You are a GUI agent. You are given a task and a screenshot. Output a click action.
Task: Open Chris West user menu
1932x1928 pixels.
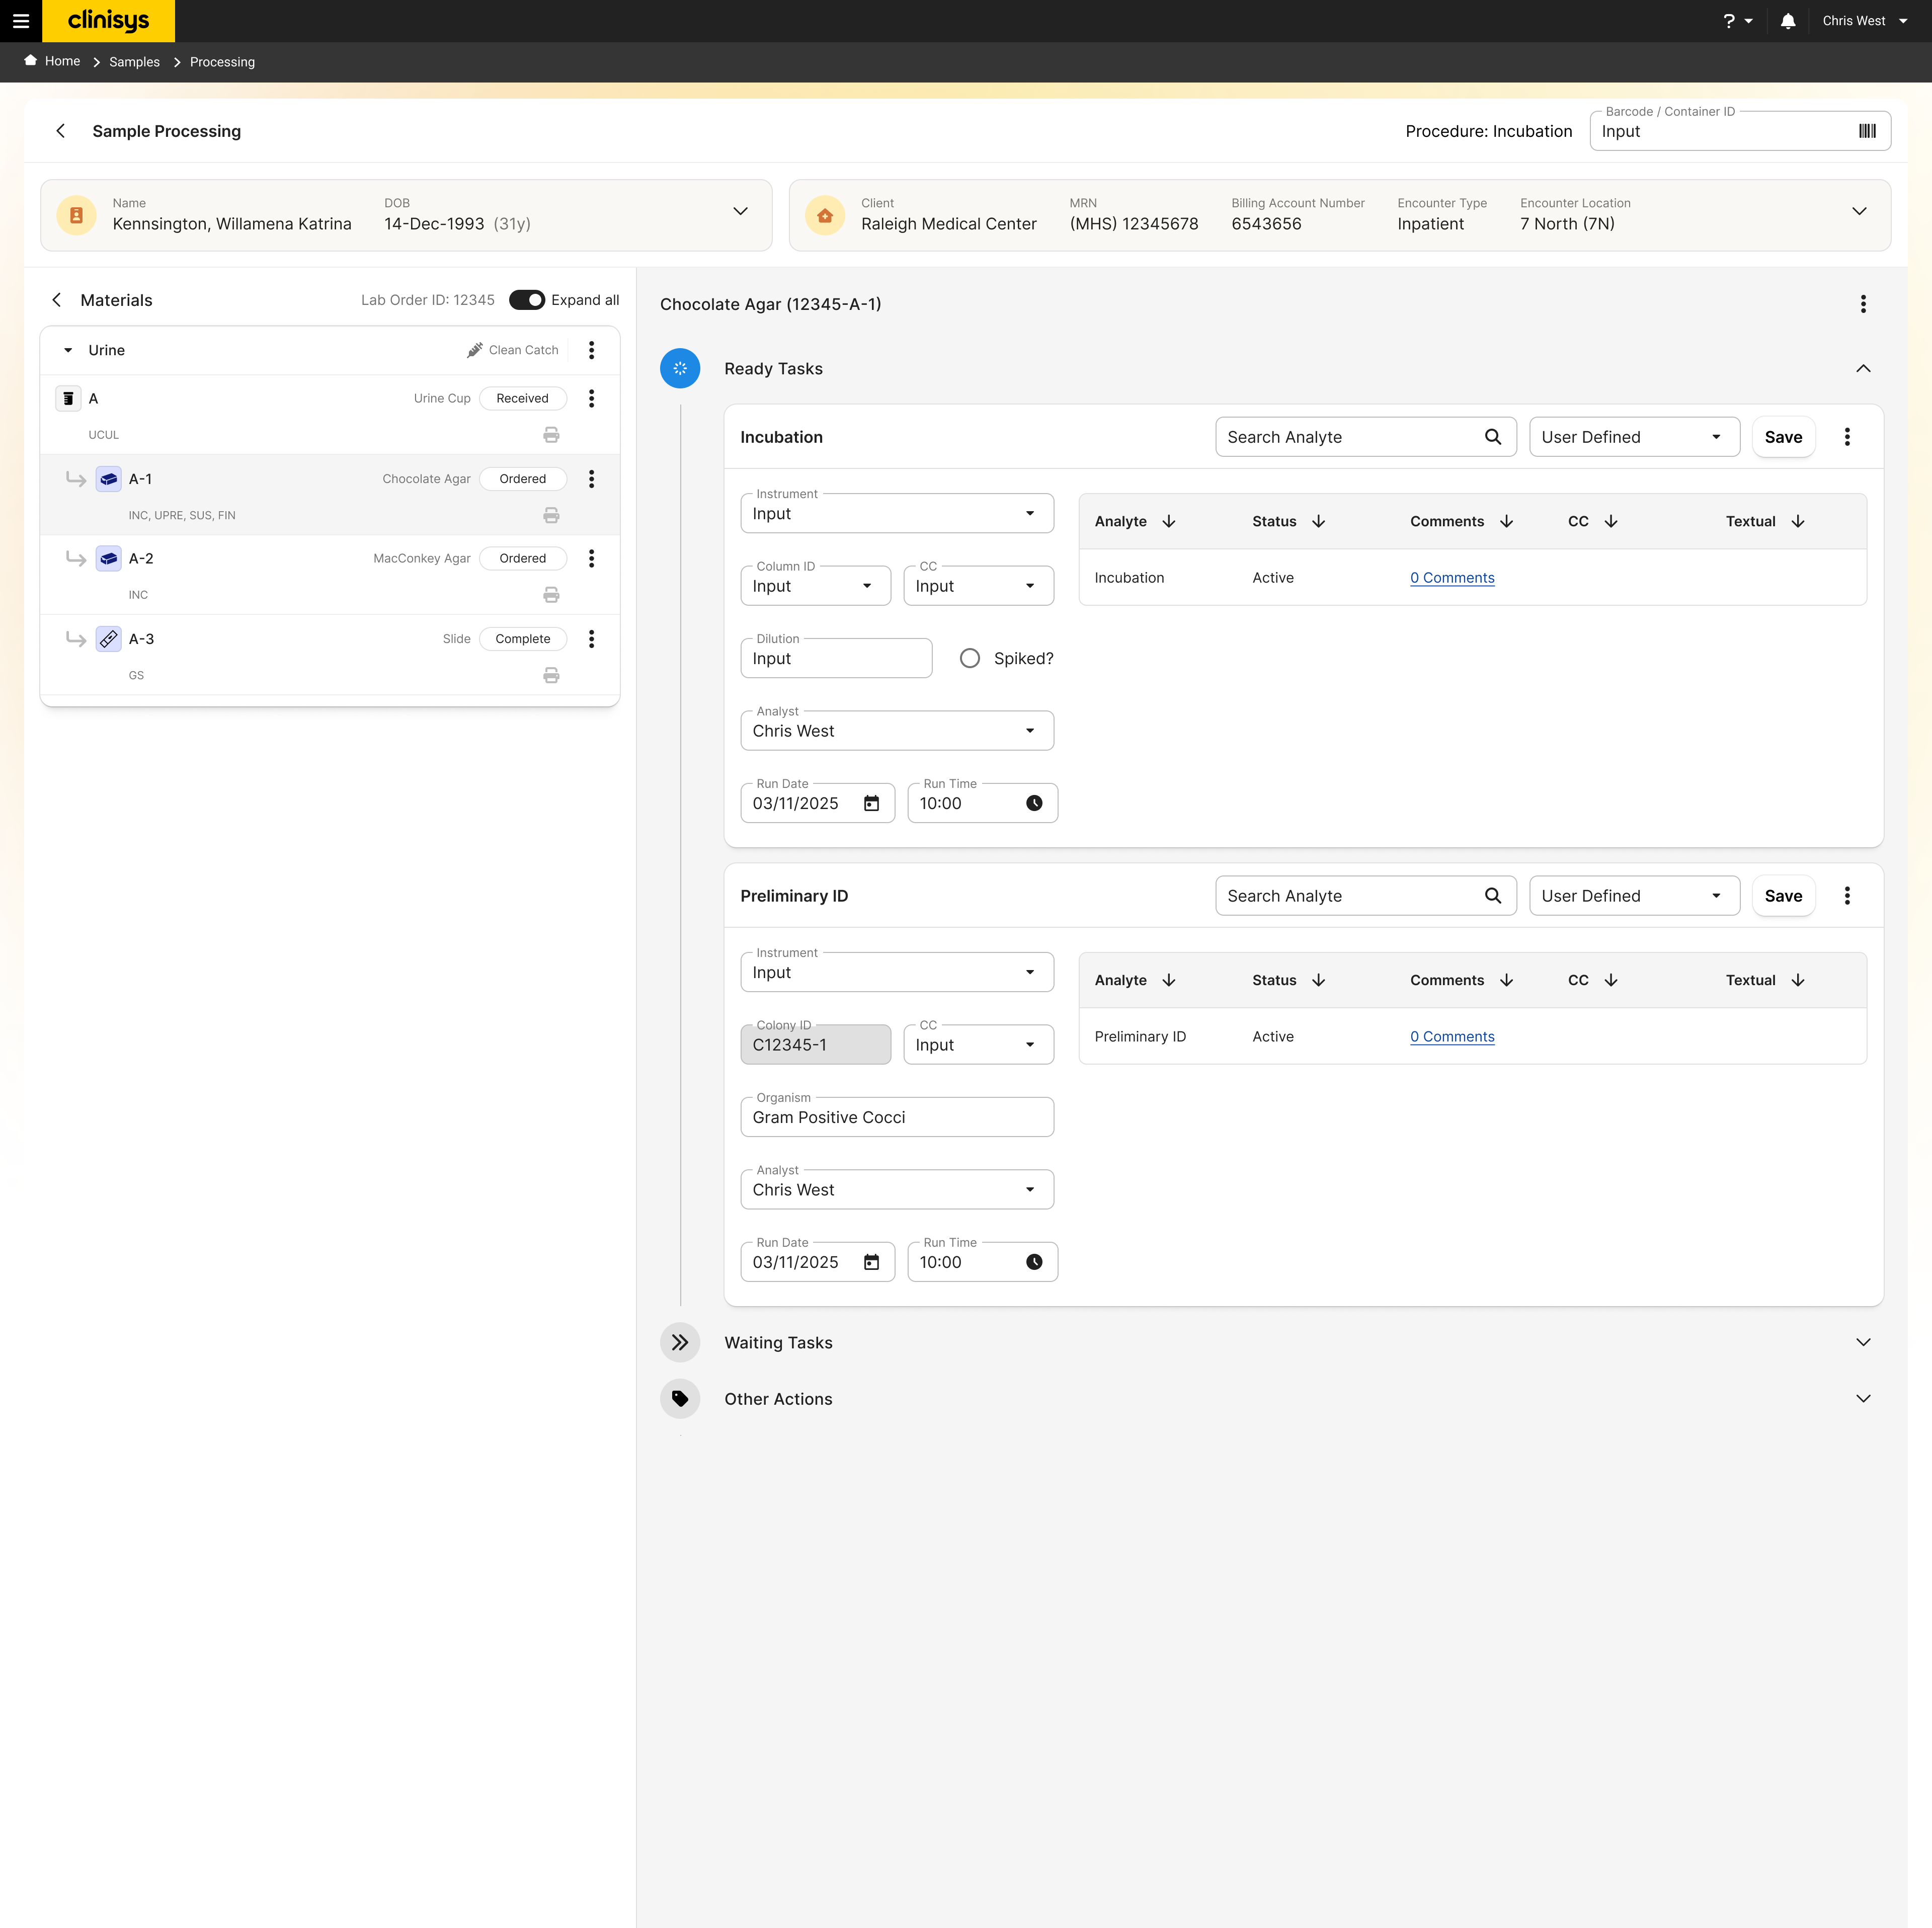tap(1865, 21)
